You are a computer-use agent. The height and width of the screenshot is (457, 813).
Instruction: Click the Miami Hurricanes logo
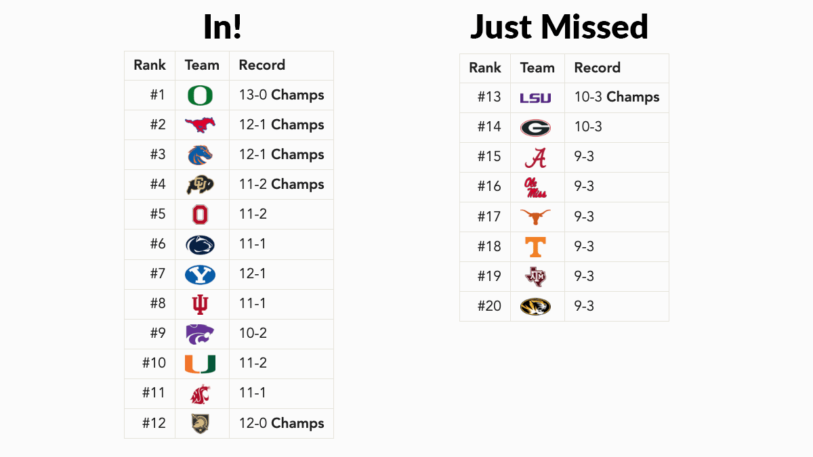click(200, 364)
